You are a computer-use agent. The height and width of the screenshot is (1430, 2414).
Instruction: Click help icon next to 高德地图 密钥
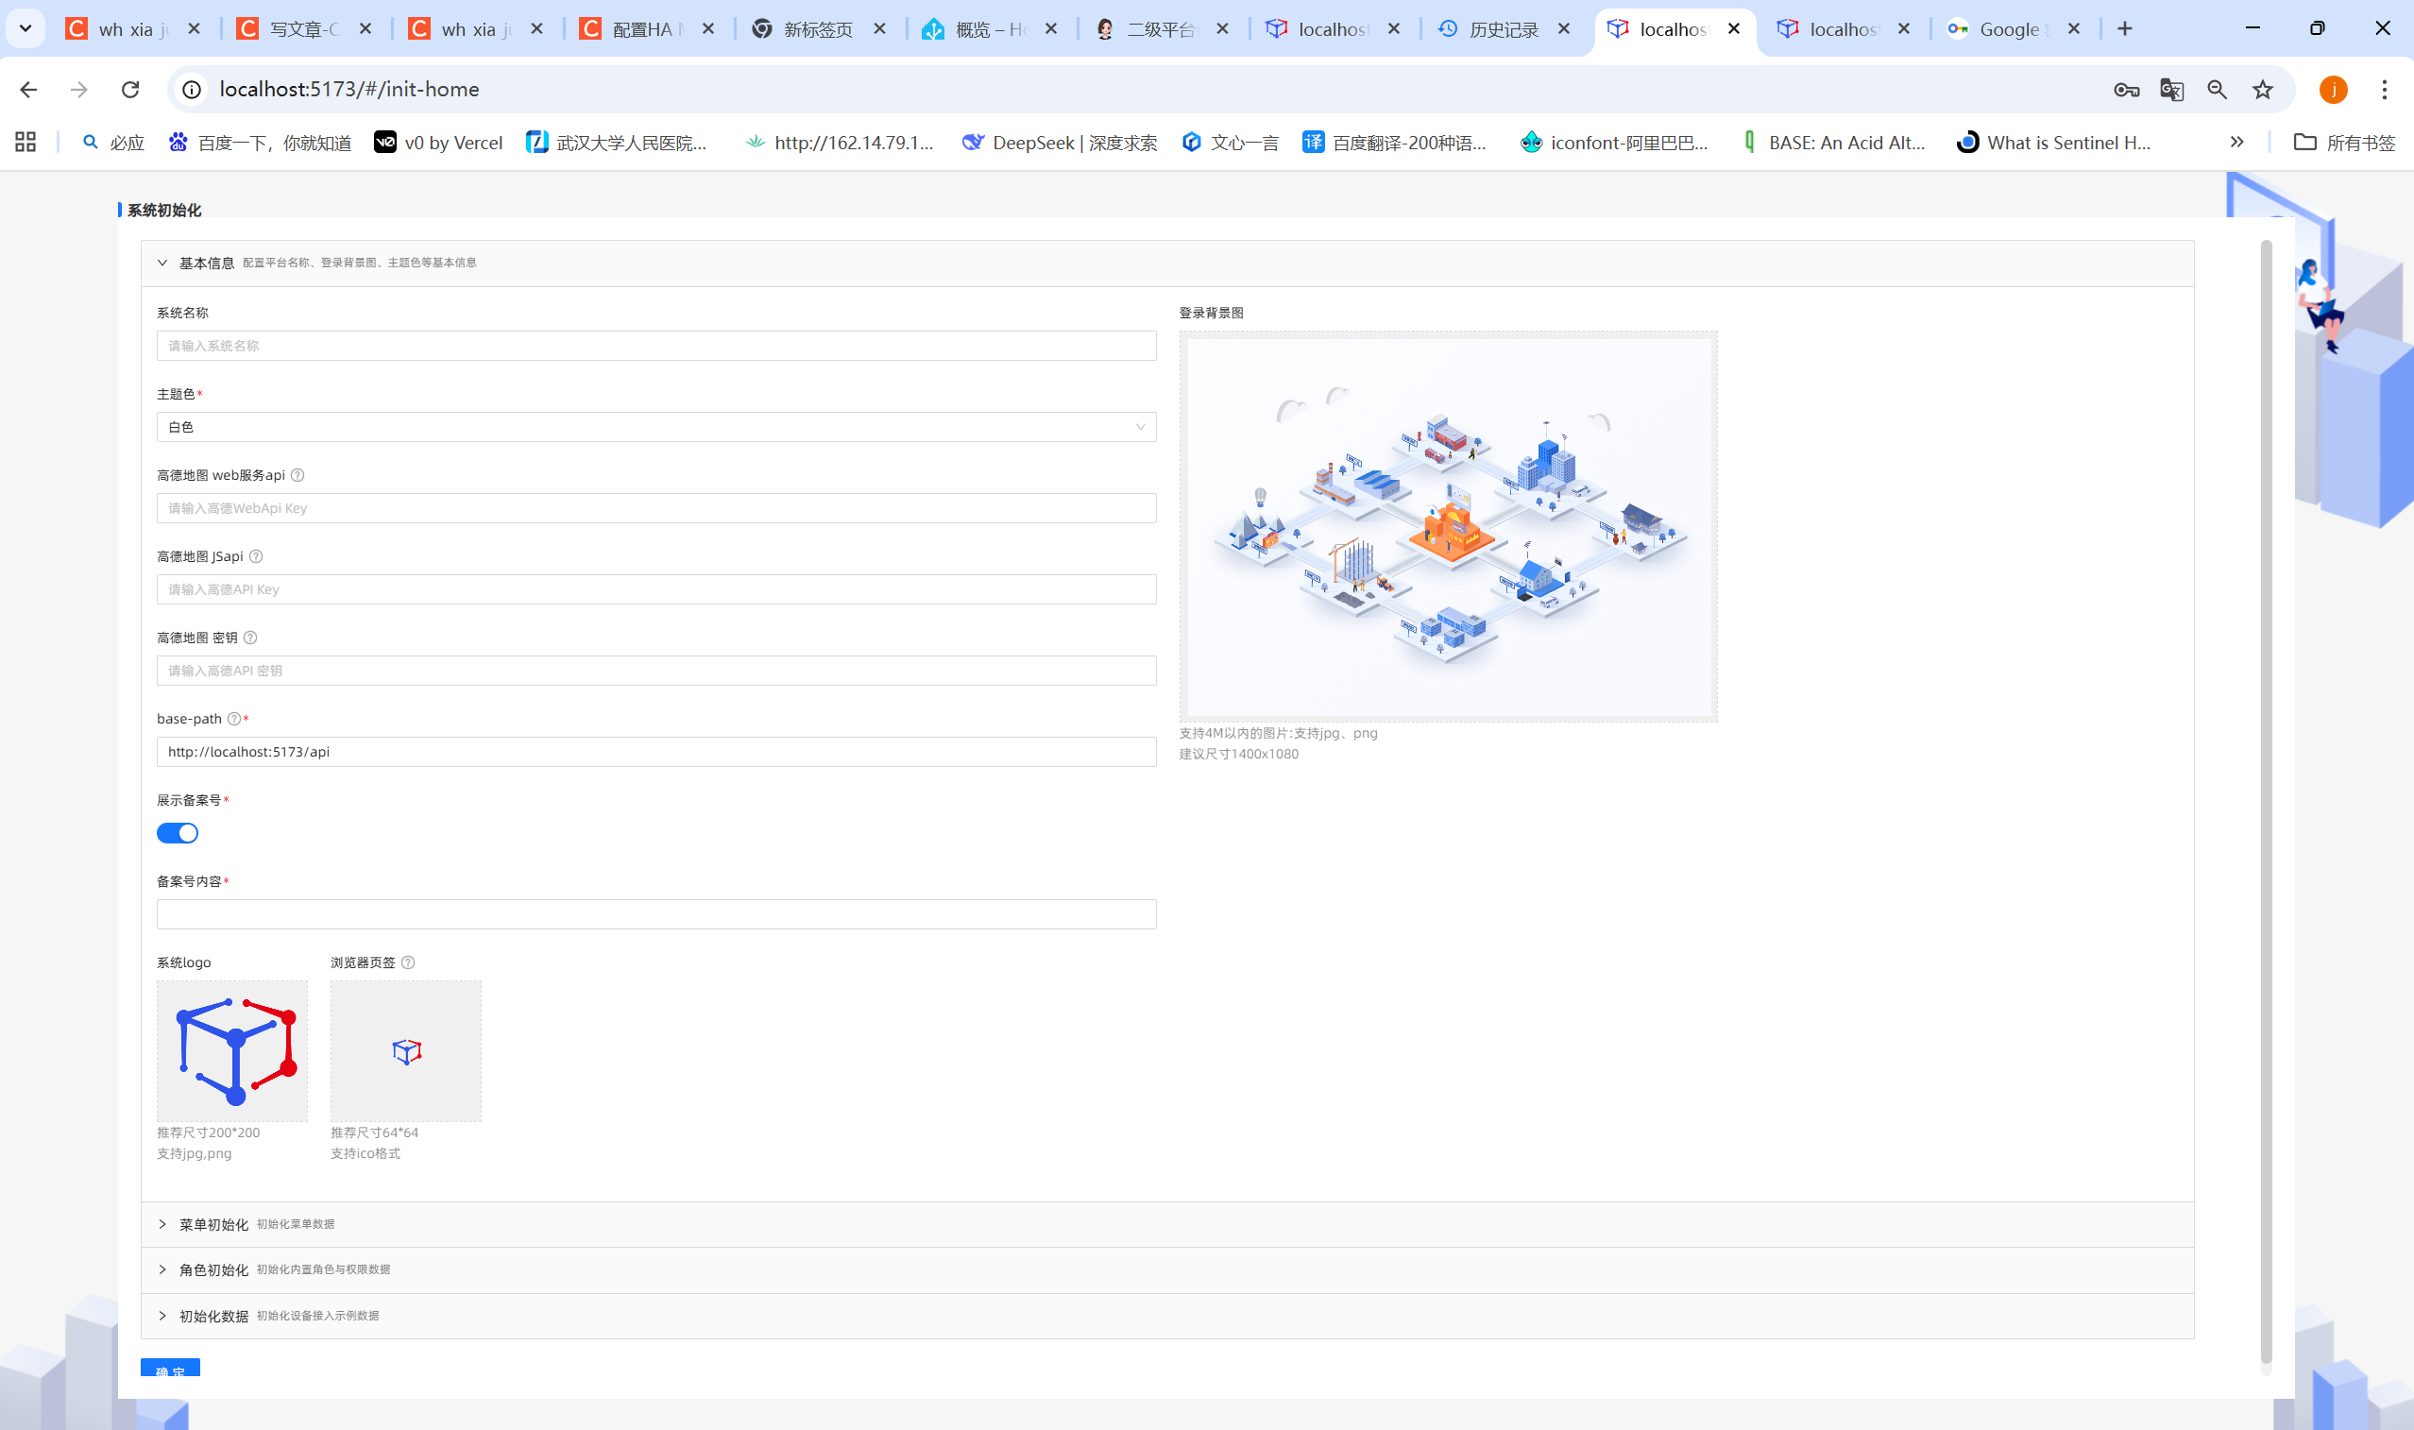250,637
